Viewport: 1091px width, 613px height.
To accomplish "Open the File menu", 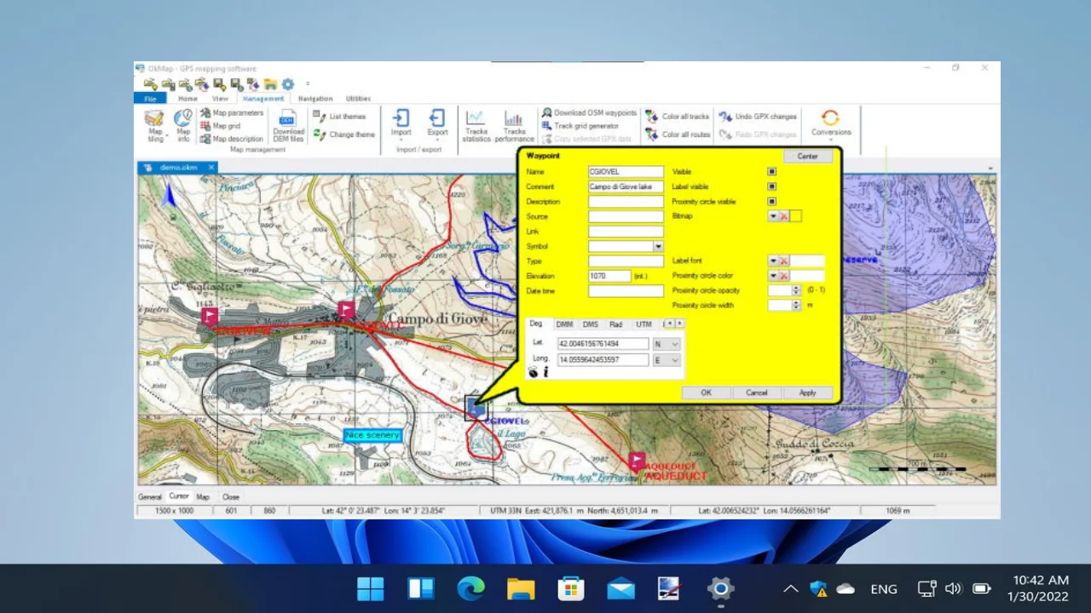I will (150, 99).
